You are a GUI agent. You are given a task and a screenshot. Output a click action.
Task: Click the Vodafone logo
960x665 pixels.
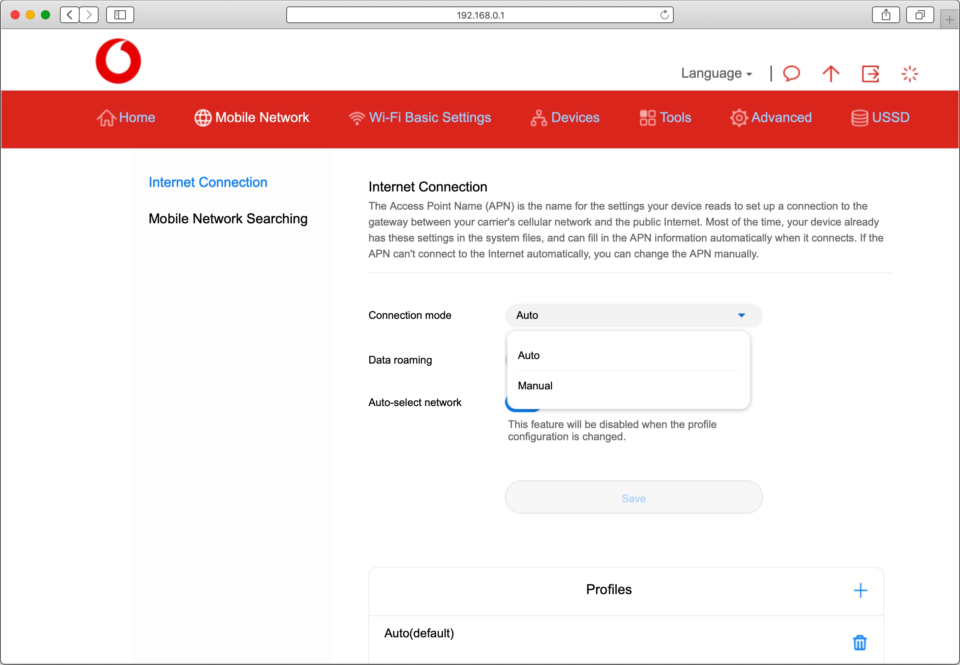(118, 61)
